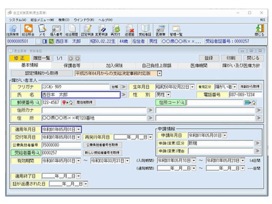The image size is (272, 204).
Task: Open the 性別 男性 dropdown
Action: (168, 94)
